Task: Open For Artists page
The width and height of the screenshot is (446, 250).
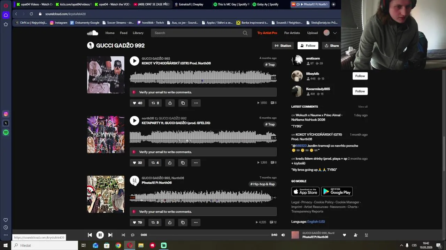Action: [x=292, y=33]
